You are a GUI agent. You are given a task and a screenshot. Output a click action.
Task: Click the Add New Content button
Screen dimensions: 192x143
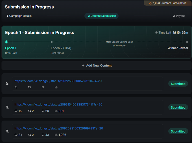(x=97, y=65)
